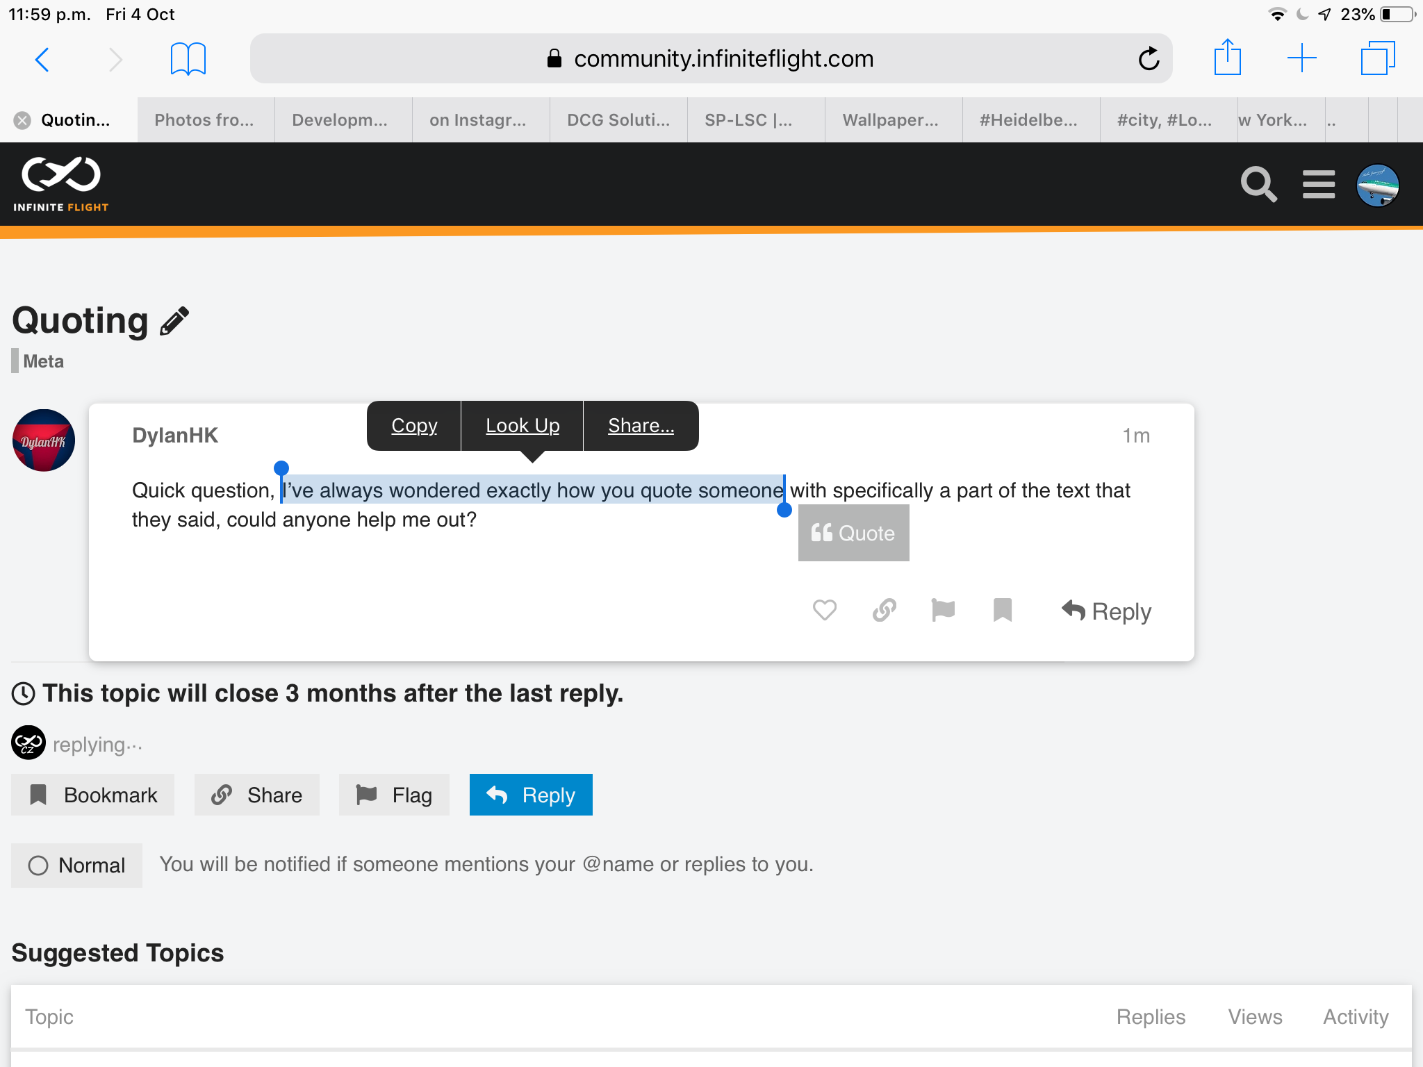Open the Normal notification level dropdown
Image resolution: width=1423 pixels, height=1067 pixels.
pos(77,865)
